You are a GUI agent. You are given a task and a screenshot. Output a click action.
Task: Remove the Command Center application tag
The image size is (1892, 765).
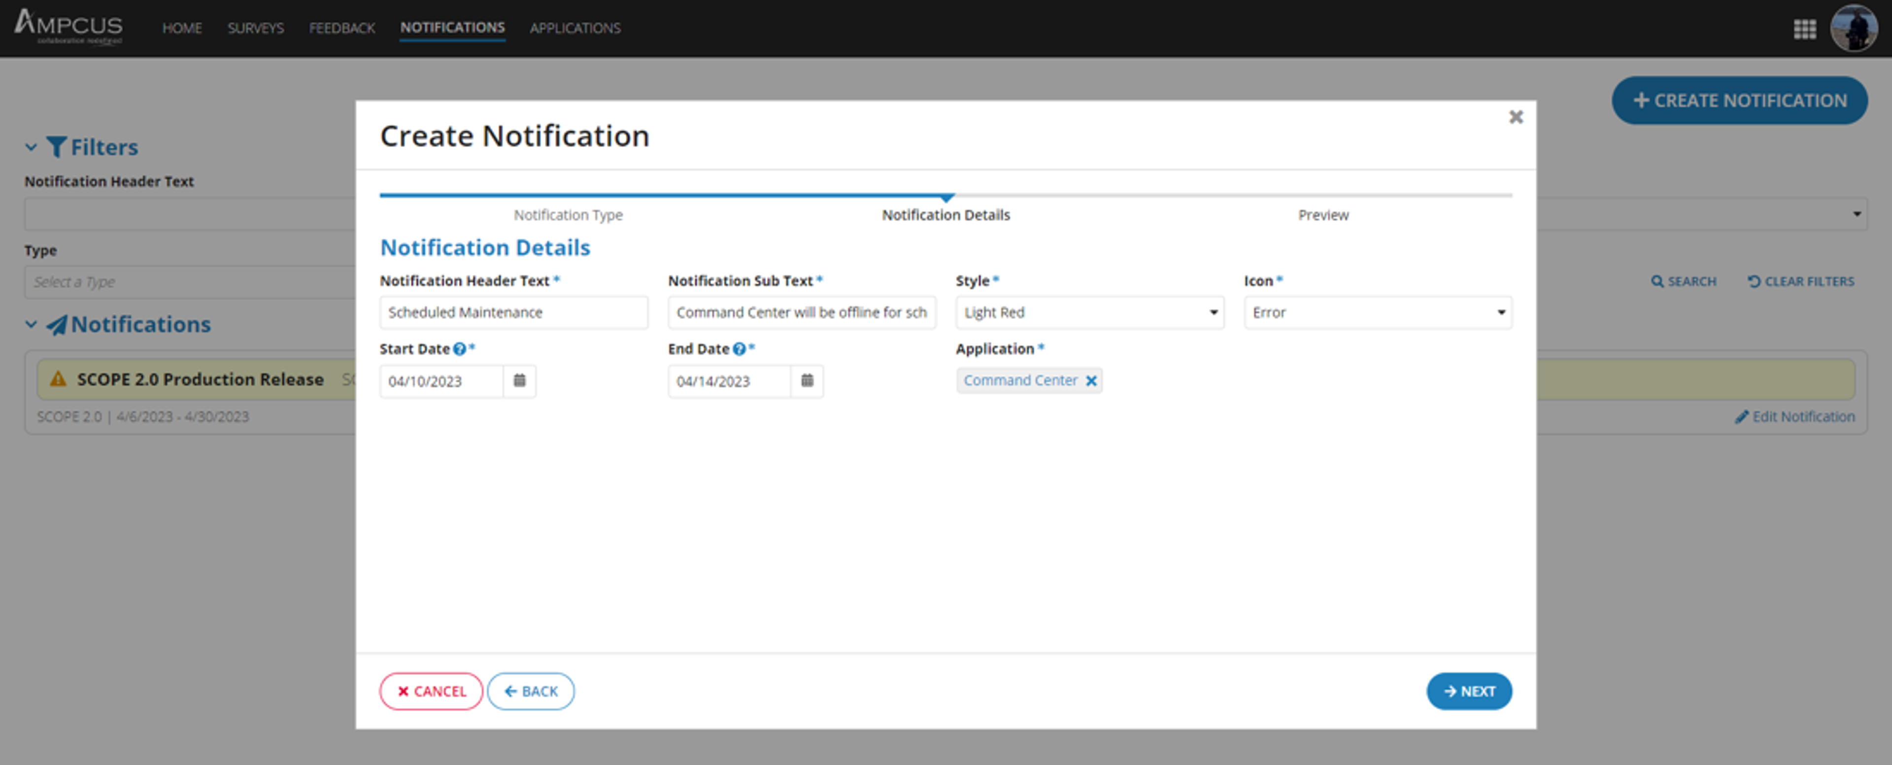(x=1091, y=380)
